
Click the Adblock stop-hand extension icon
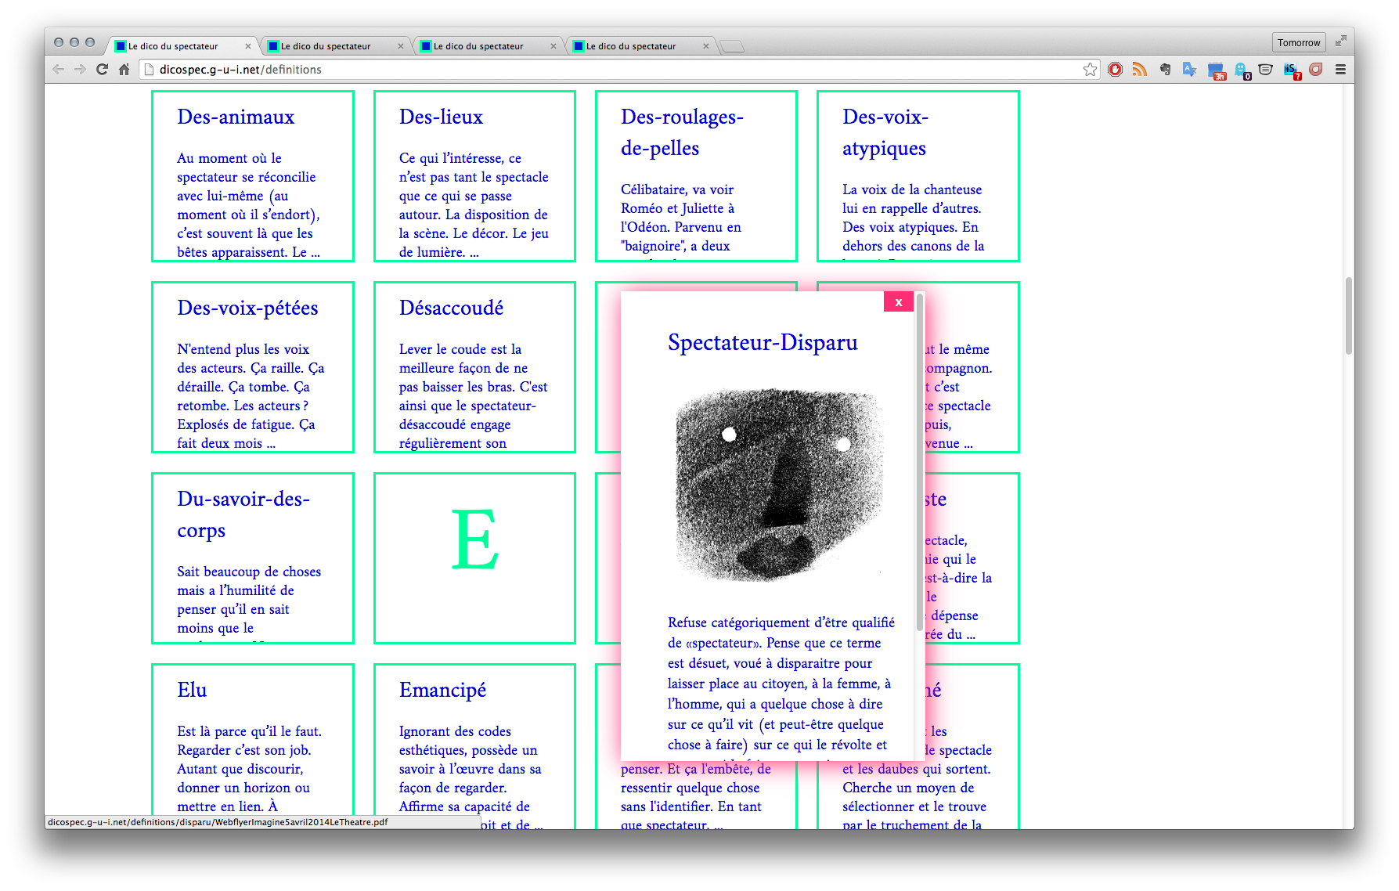click(1115, 70)
